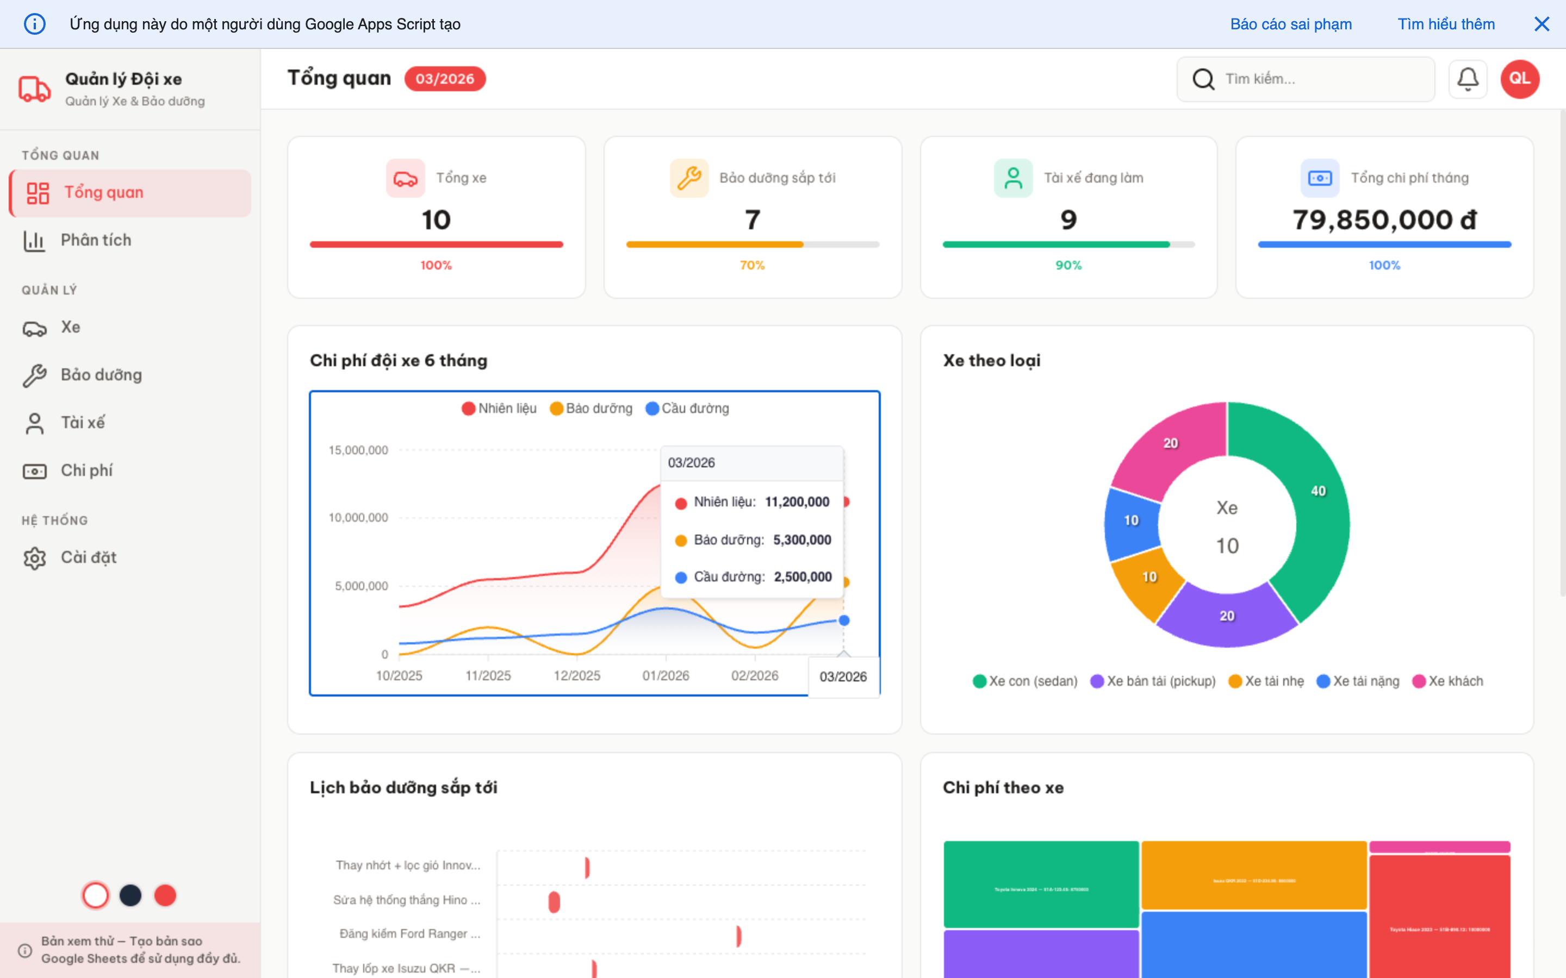
Task: Select the red theme swatch
Action: pyautogui.click(x=165, y=895)
